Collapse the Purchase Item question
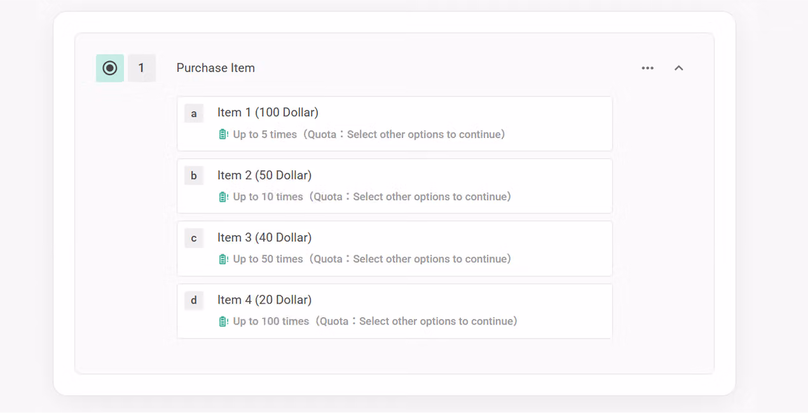The height and width of the screenshot is (413, 808). (x=679, y=68)
